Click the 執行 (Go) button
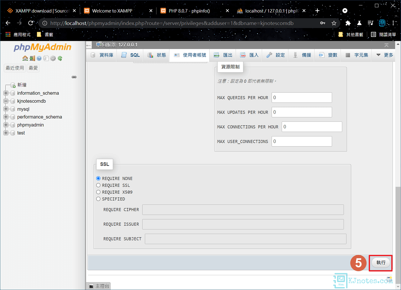 tap(381, 262)
